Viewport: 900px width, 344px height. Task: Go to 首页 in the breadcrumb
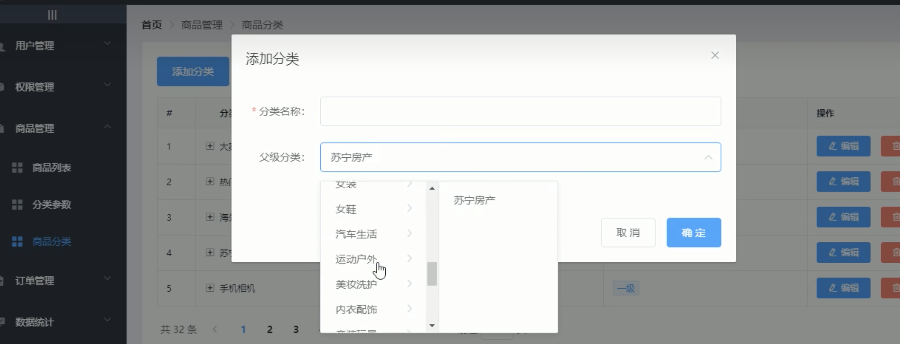(152, 25)
